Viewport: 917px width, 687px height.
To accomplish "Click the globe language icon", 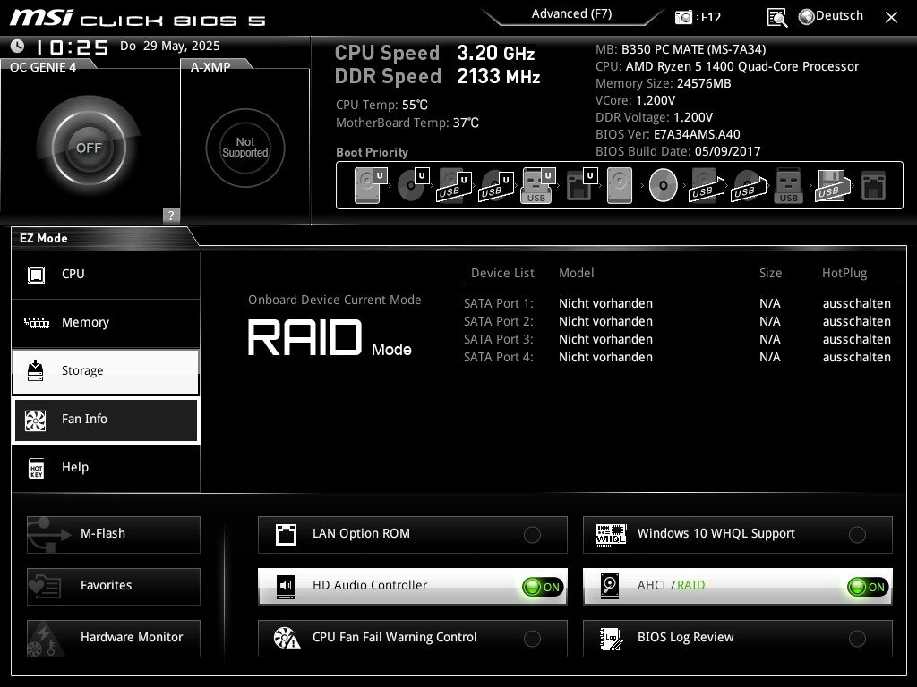I will point(807,16).
